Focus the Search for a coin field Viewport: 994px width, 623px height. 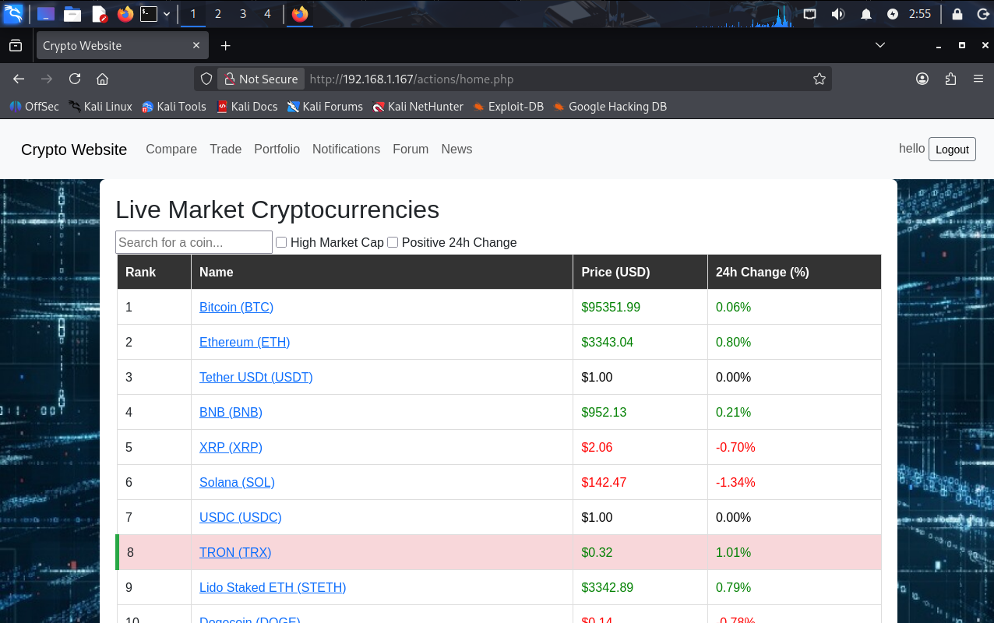(194, 242)
